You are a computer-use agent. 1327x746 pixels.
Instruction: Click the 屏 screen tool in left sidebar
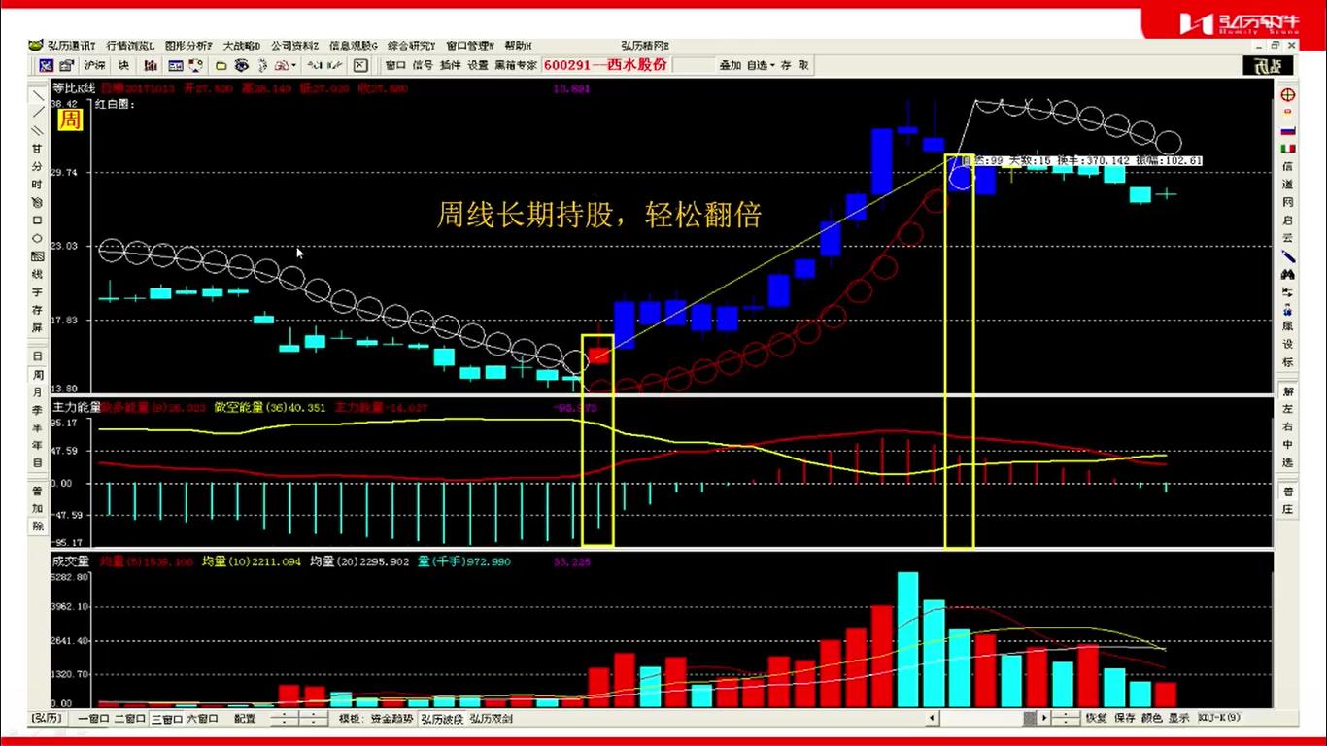click(38, 328)
